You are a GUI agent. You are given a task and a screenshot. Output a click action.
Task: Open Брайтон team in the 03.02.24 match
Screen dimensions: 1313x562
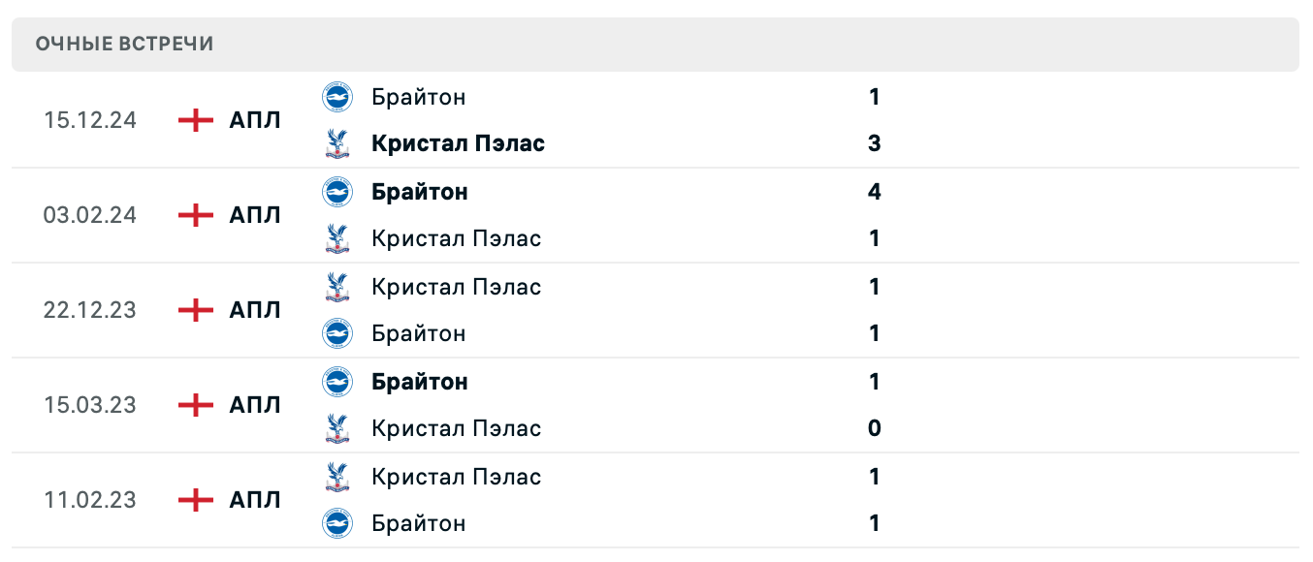[x=419, y=192]
